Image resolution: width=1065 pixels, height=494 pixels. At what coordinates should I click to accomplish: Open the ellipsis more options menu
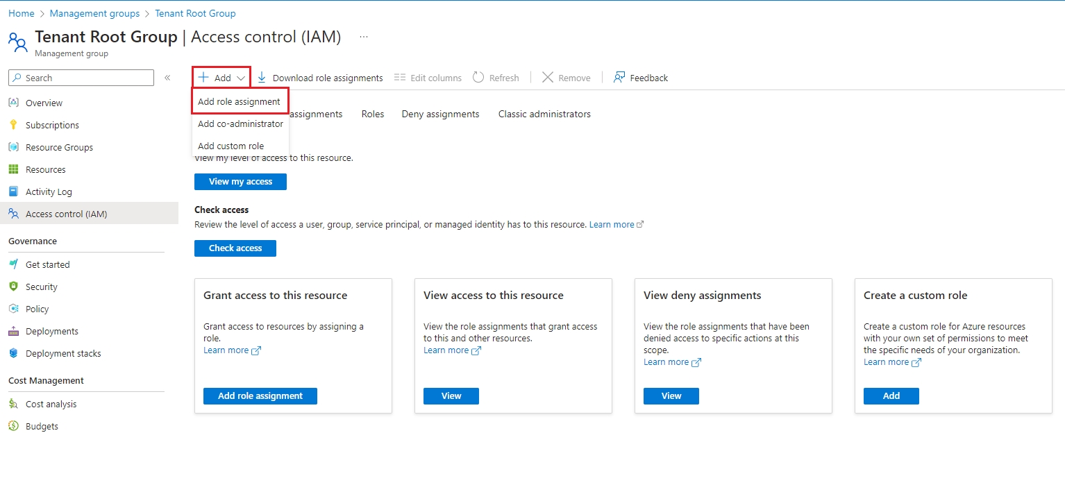pos(364,37)
